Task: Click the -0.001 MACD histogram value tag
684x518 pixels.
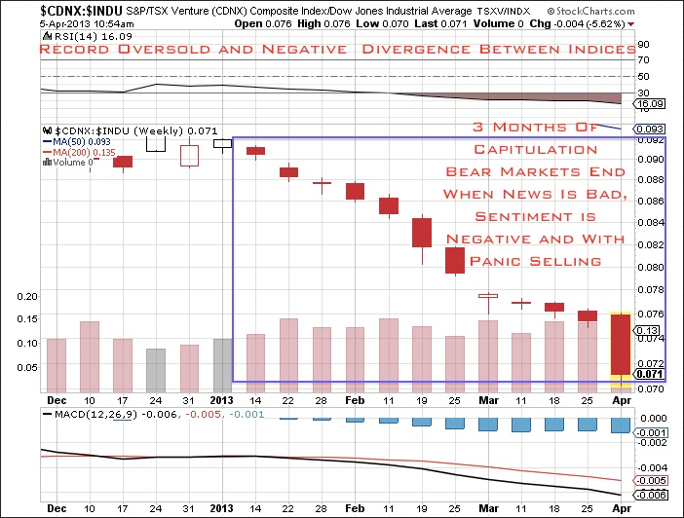Action: (651, 432)
